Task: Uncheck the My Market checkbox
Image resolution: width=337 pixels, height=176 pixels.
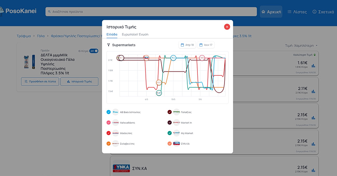Action: [x=169, y=133]
